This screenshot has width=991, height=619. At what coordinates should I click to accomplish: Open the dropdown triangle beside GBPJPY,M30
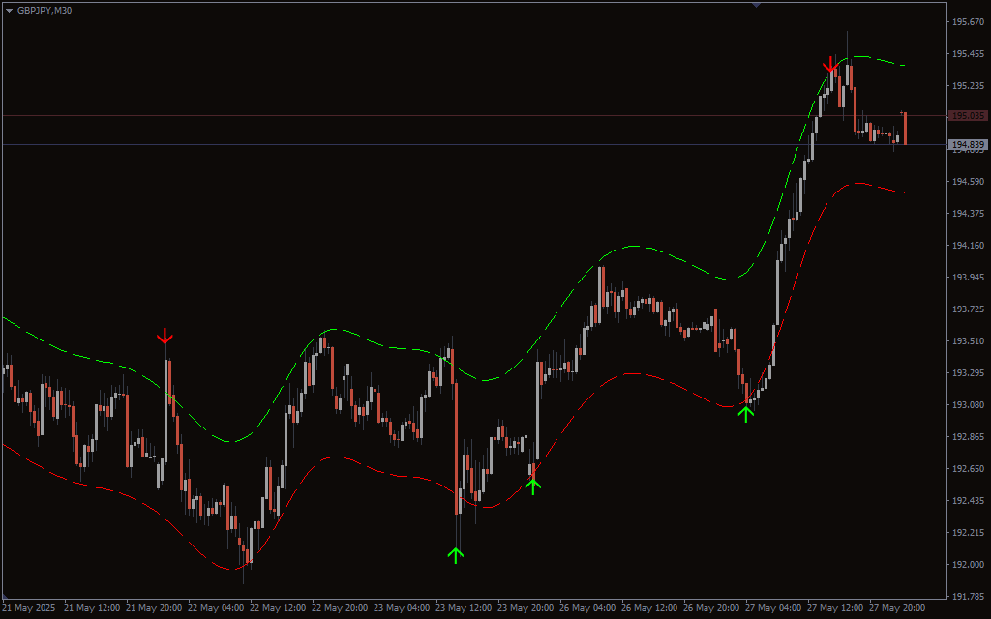pos(9,11)
